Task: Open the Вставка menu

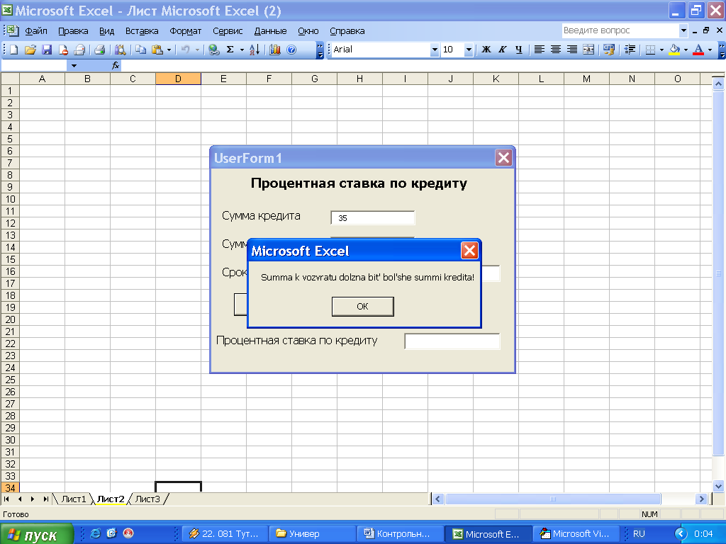Action: pos(142,31)
